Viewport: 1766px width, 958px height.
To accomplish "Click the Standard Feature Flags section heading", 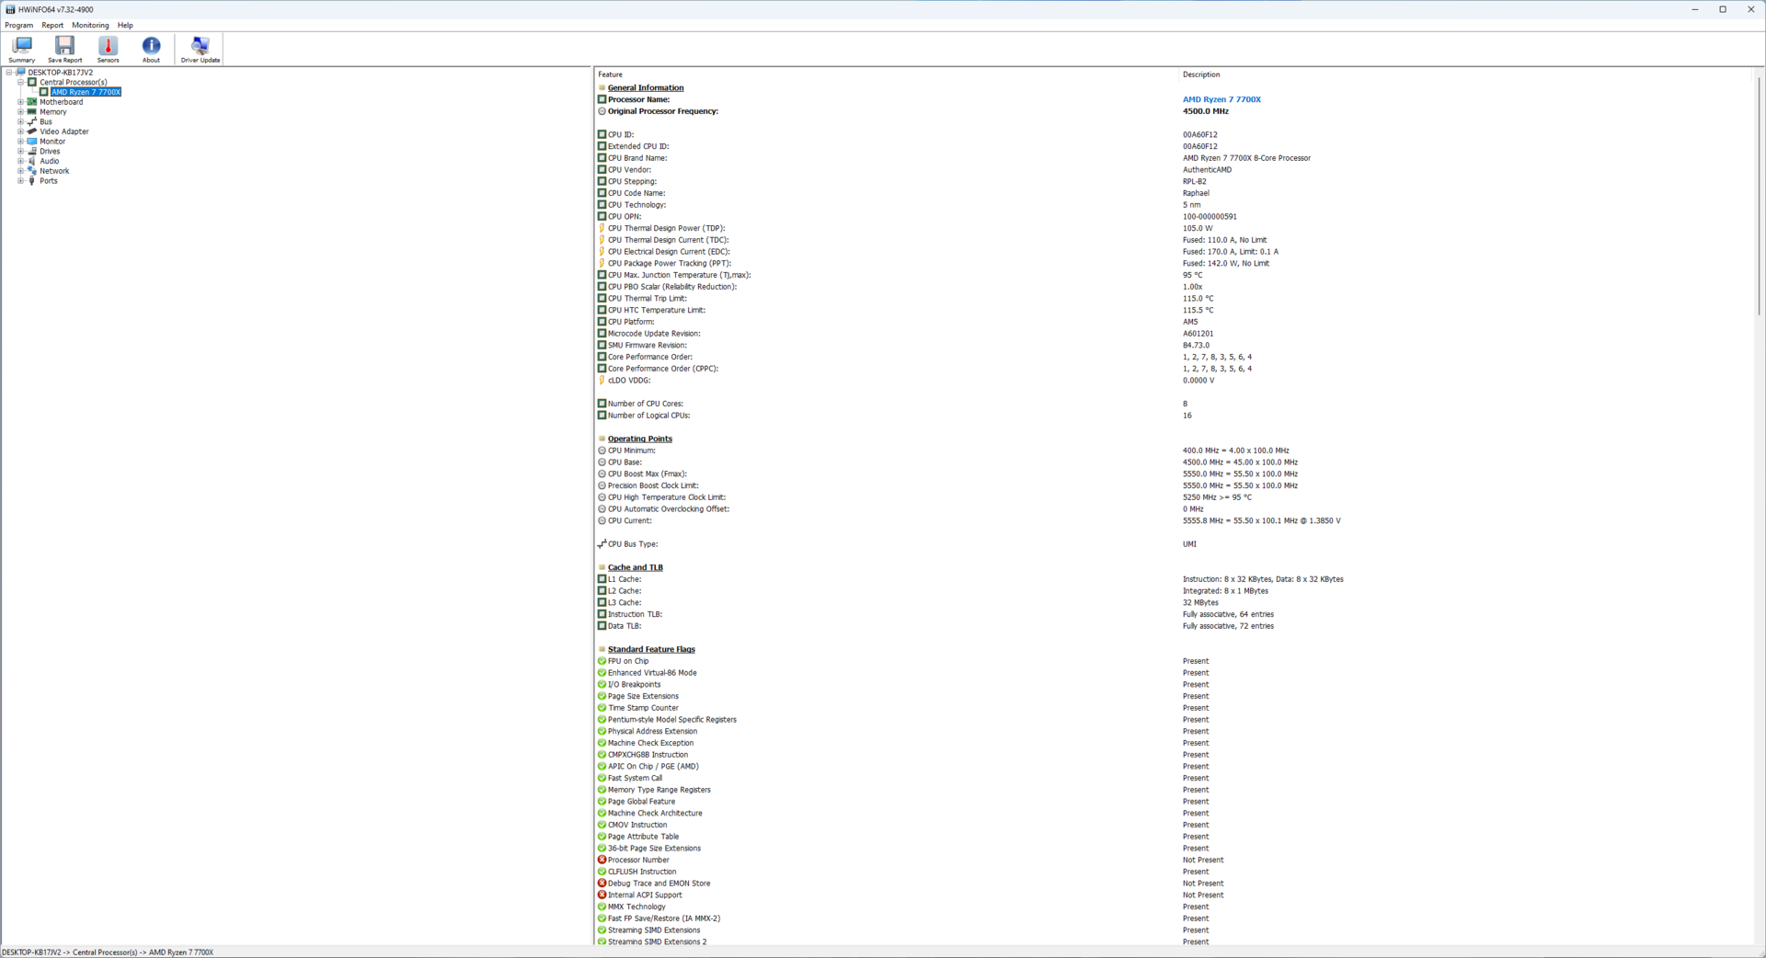I will click(x=651, y=649).
